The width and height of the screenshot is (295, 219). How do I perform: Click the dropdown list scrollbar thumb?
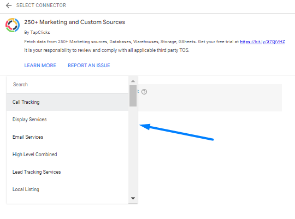pos(133,96)
